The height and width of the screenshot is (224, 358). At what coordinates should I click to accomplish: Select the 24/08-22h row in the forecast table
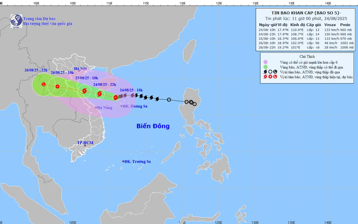[306, 34]
